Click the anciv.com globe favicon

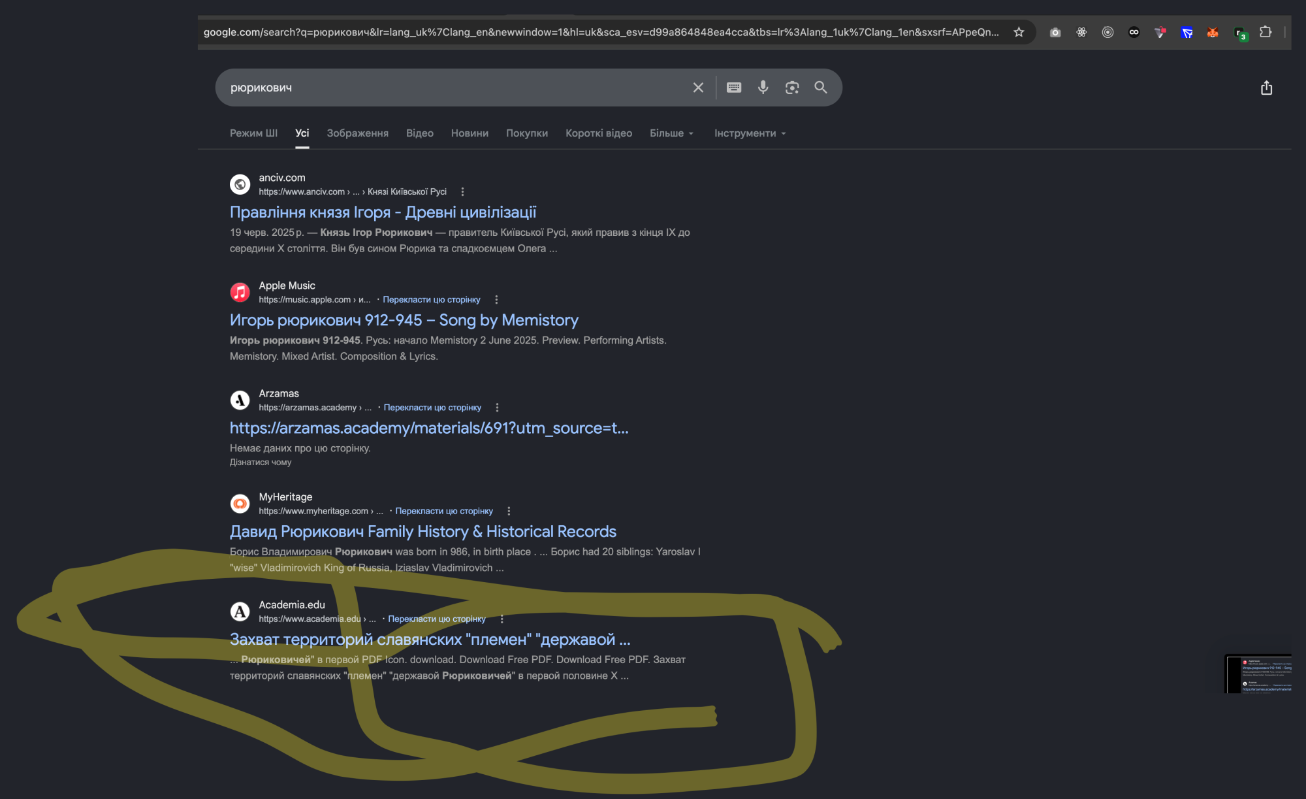tap(240, 184)
